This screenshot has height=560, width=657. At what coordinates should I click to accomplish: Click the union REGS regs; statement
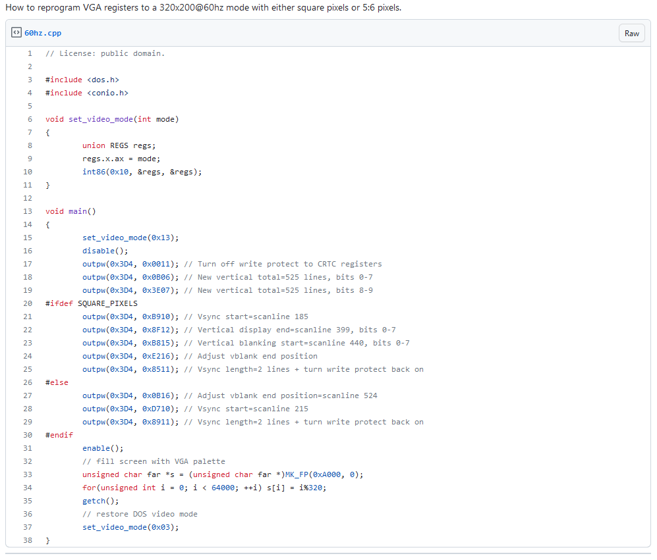pyautogui.click(x=119, y=145)
